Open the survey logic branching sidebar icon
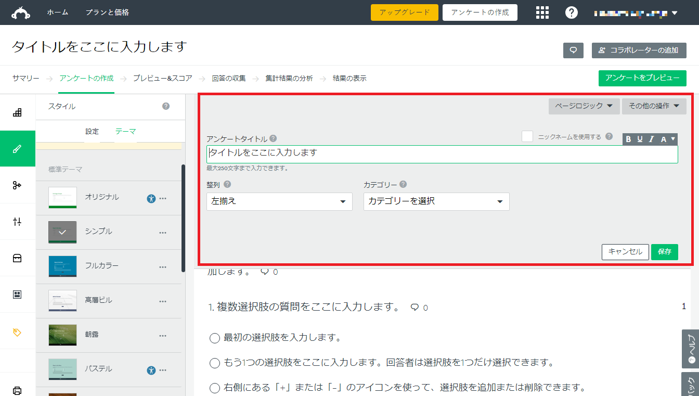699x396 pixels. 18,185
